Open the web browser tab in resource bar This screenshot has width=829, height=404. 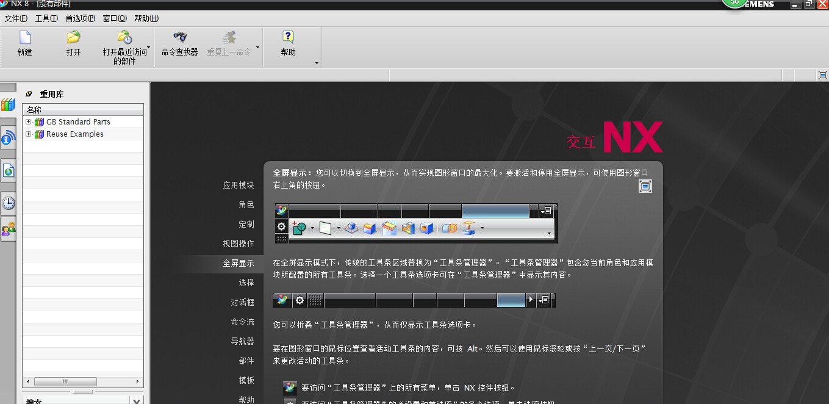(8, 171)
